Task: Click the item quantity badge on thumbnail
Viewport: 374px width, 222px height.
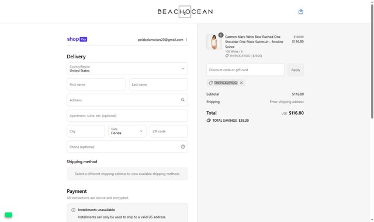Action: click(x=221, y=35)
